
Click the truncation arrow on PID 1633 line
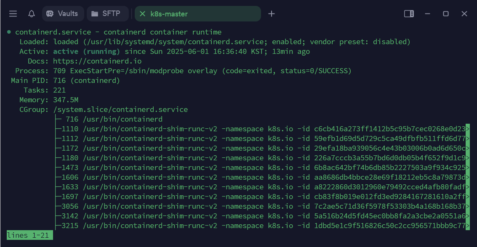point(468,187)
